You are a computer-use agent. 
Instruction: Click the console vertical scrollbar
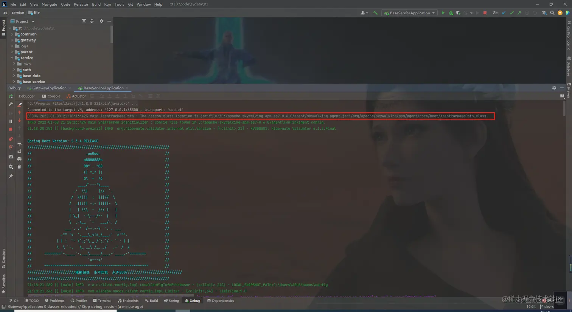(563, 108)
